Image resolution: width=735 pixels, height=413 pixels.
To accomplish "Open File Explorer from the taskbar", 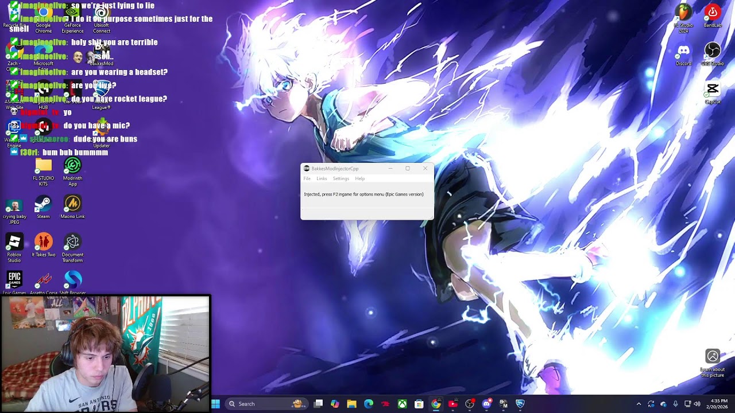I will 351,404.
